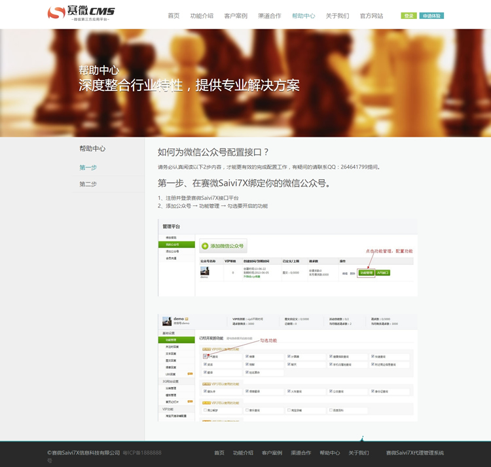The height and width of the screenshot is (467, 491).
Task: Enable the 百度百科 checkbox
Action: point(331,410)
